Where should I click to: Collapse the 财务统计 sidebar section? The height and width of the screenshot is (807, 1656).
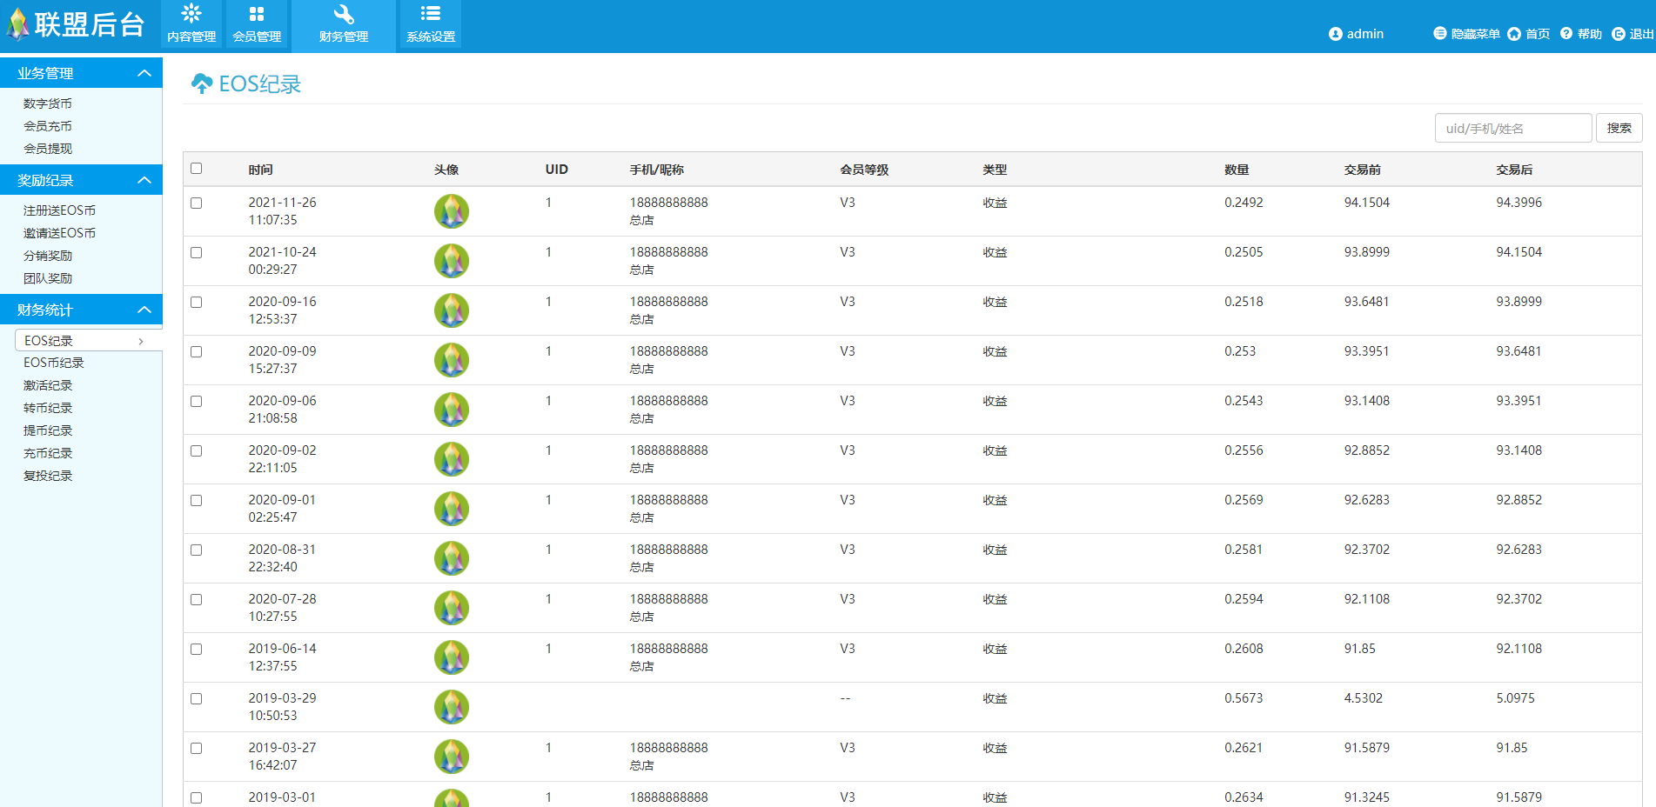coord(144,310)
